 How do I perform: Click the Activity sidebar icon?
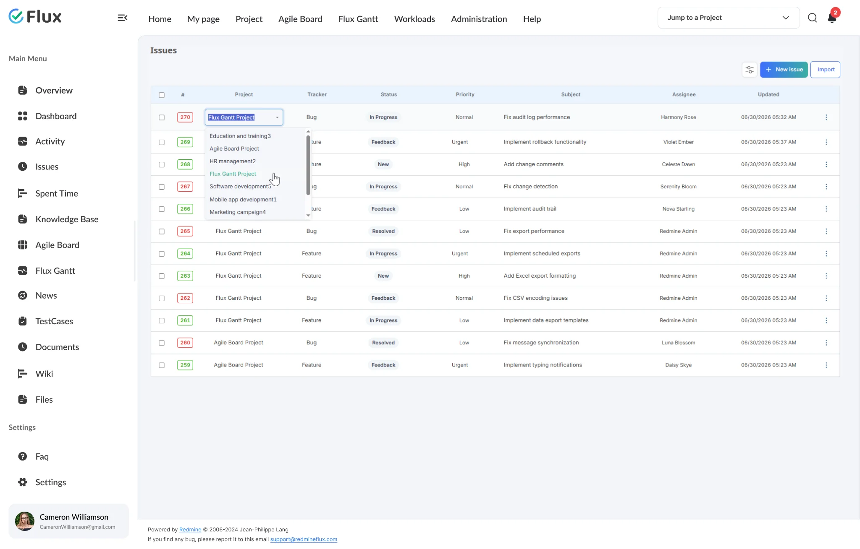23,141
